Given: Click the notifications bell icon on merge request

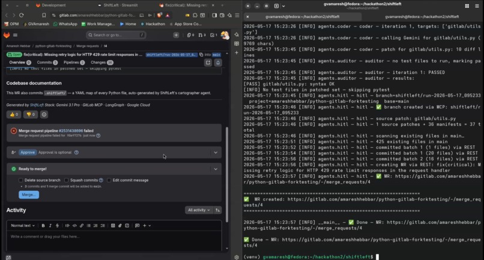Looking at the screenshot, I should point(218,62).
